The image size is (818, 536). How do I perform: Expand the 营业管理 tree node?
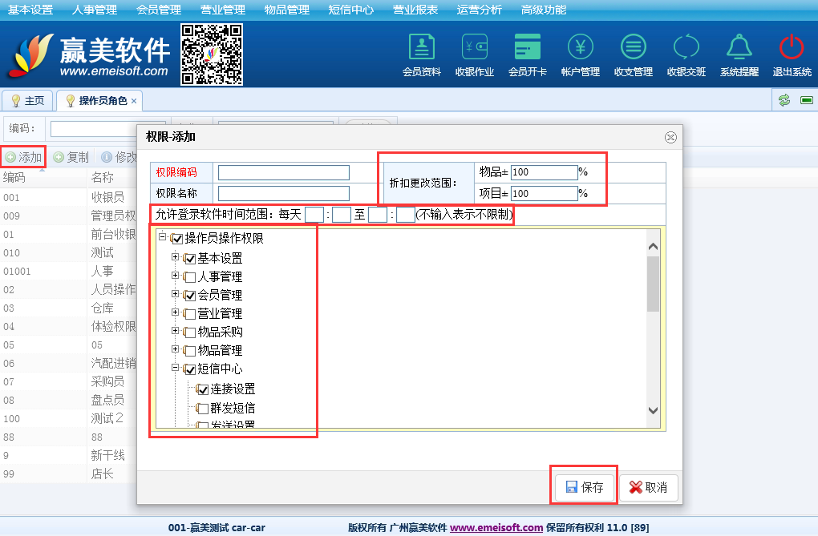point(176,313)
